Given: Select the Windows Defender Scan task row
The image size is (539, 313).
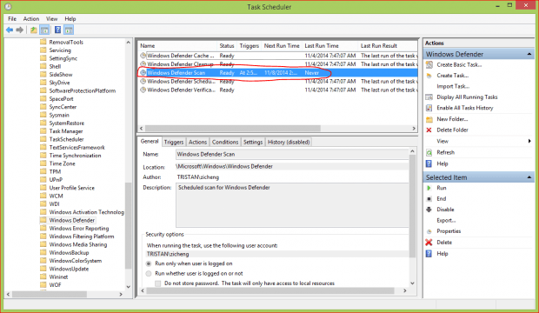Looking at the screenshot, I should [x=278, y=72].
